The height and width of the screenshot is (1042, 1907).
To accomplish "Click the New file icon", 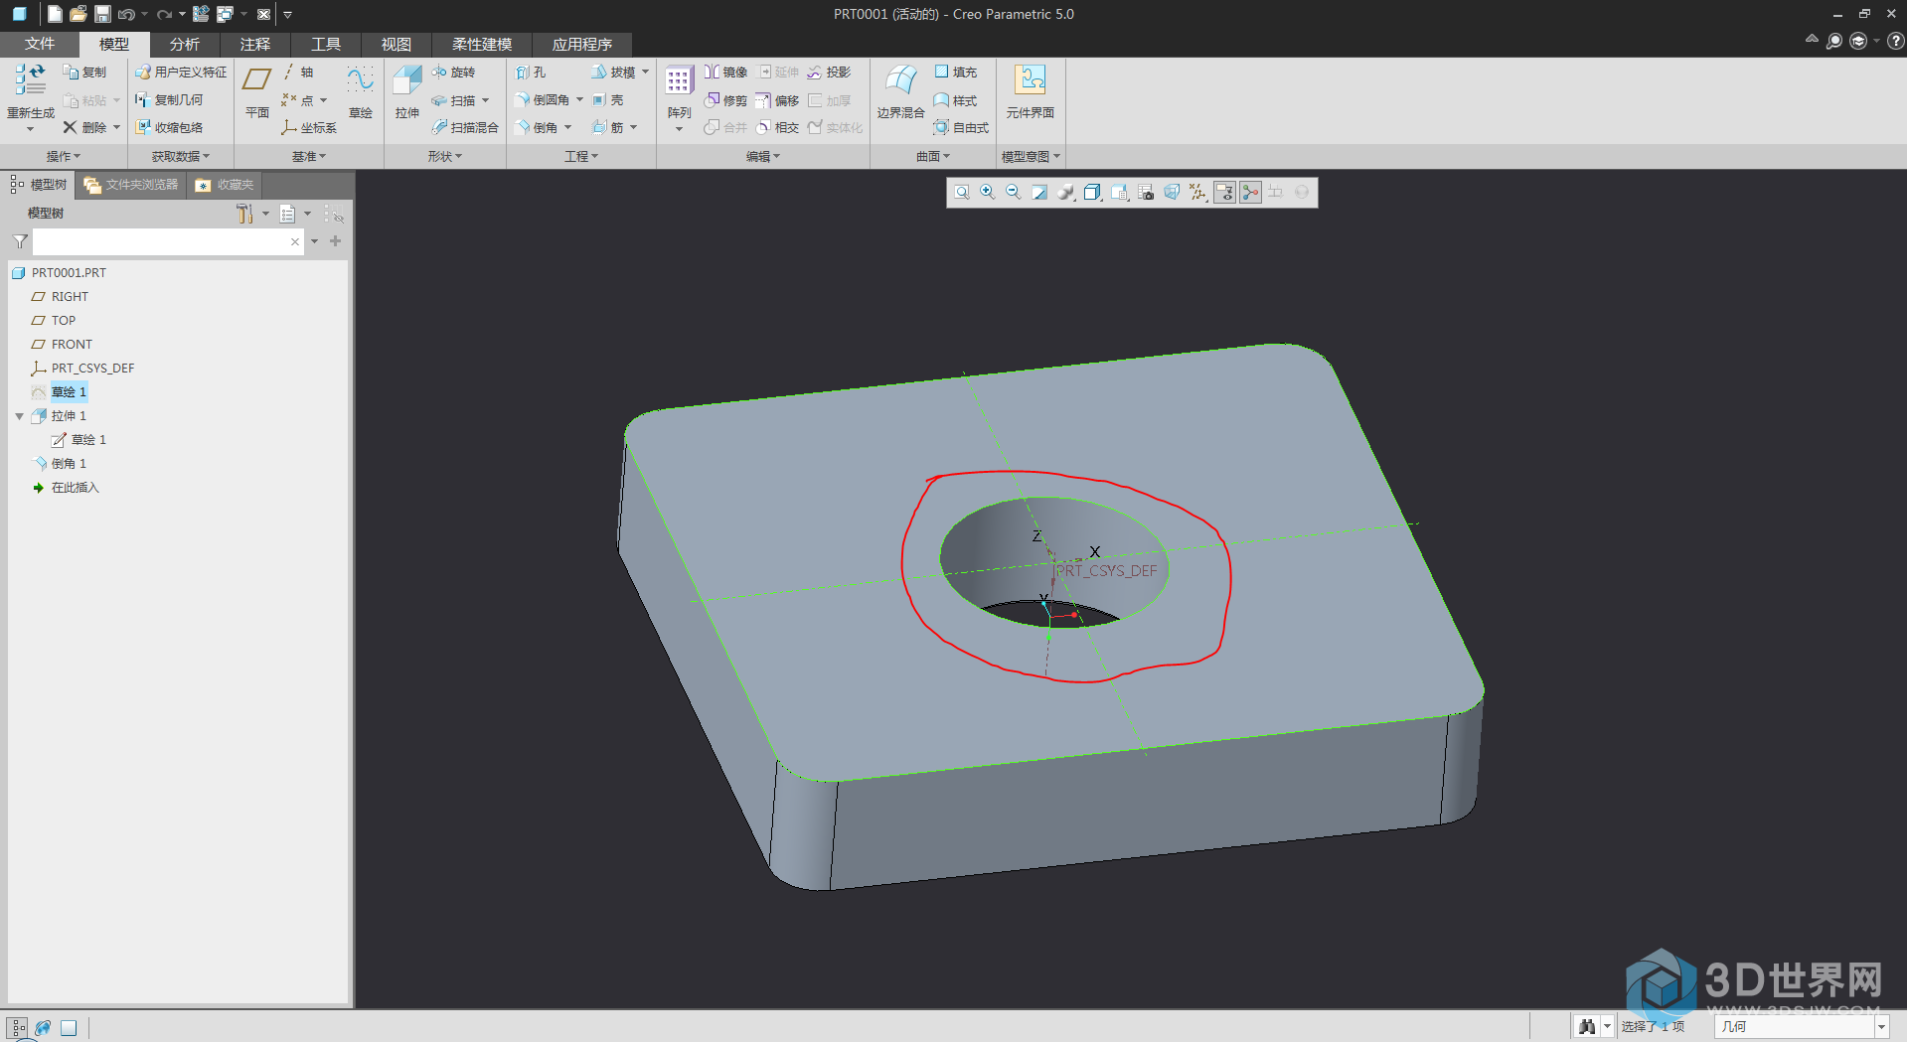I will [x=55, y=14].
